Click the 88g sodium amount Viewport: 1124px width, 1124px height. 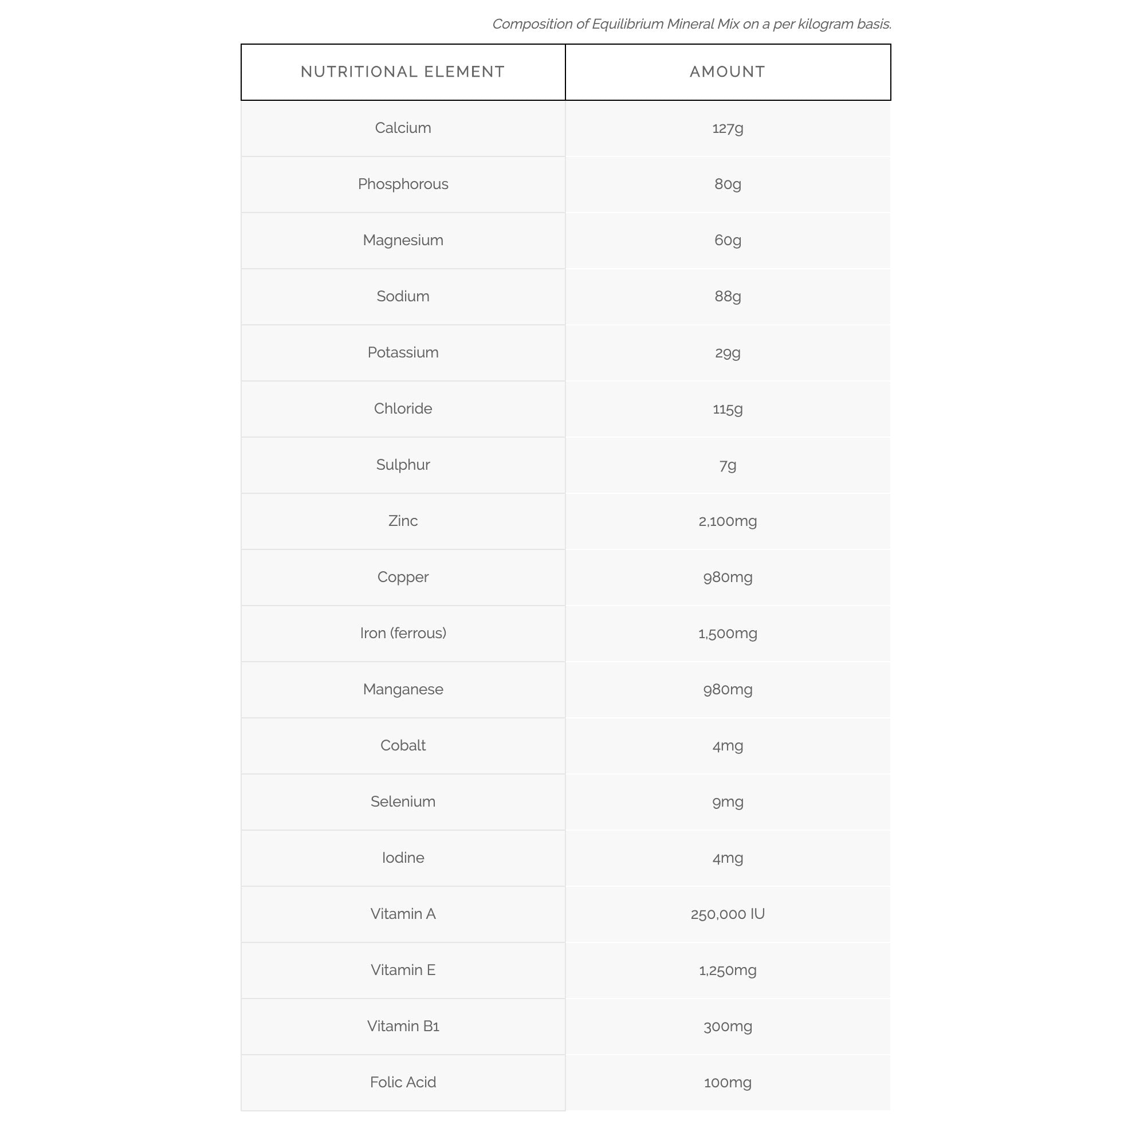point(727,296)
